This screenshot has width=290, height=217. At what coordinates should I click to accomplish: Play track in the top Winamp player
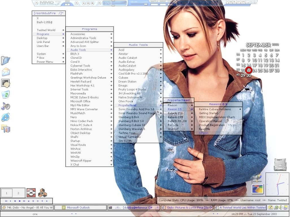pyautogui.click(x=84, y=3)
